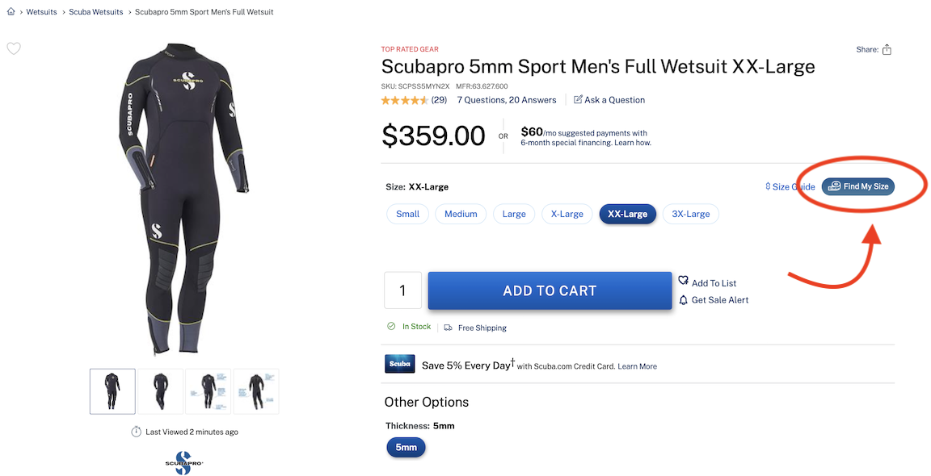The height and width of the screenshot is (476, 931).
Task: Click Get Sale Alert bell entry
Action: click(714, 299)
